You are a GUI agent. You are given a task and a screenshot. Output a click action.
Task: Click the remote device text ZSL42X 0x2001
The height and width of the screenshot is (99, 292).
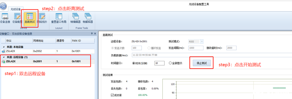(140, 42)
